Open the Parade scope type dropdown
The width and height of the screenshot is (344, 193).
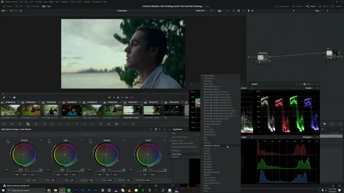click(x=310, y=88)
